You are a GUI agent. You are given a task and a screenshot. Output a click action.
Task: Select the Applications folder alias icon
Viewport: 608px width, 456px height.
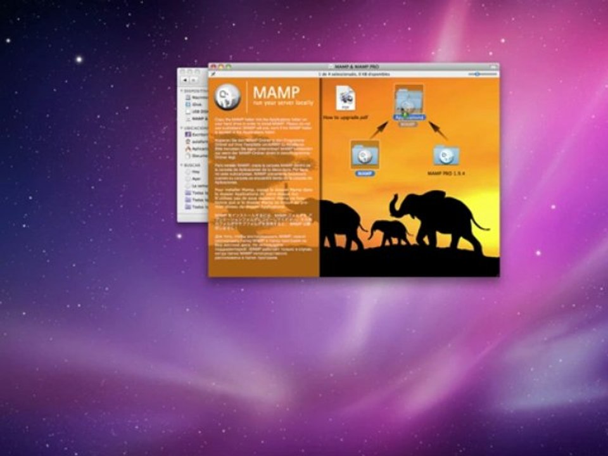tap(408, 99)
